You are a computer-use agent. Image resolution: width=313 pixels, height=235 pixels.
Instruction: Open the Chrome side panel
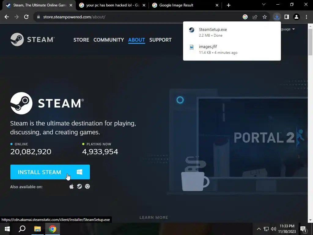[287, 17]
